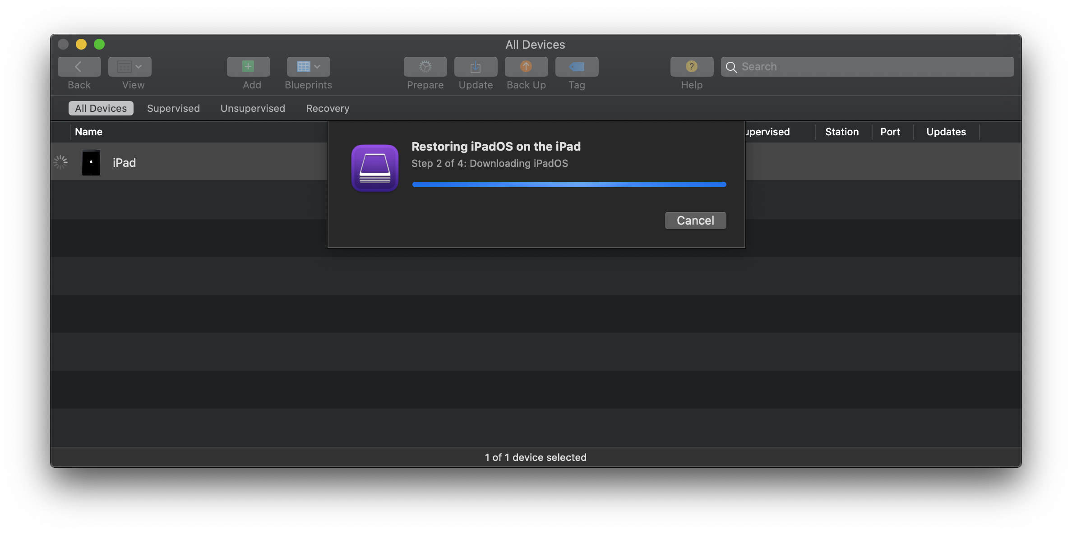
Task: Cancel the iPadOS restore
Action: (x=695, y=221)
